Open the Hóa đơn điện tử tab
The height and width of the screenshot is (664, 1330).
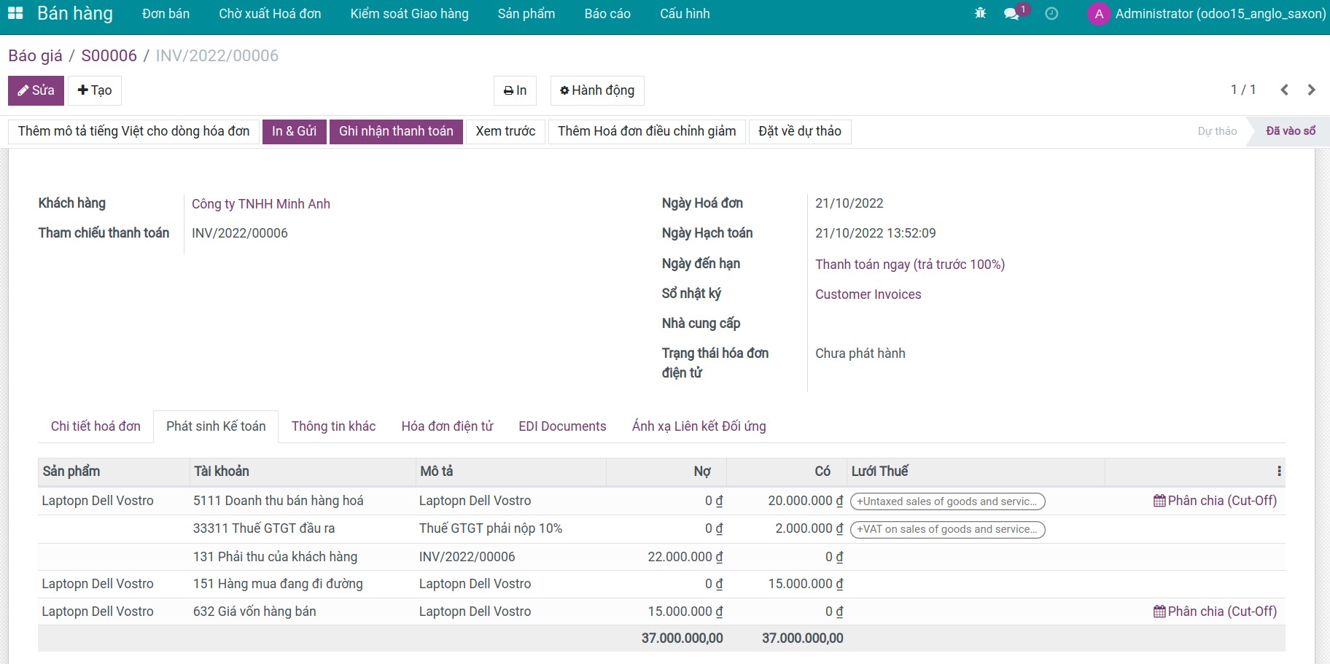(447, 426)
